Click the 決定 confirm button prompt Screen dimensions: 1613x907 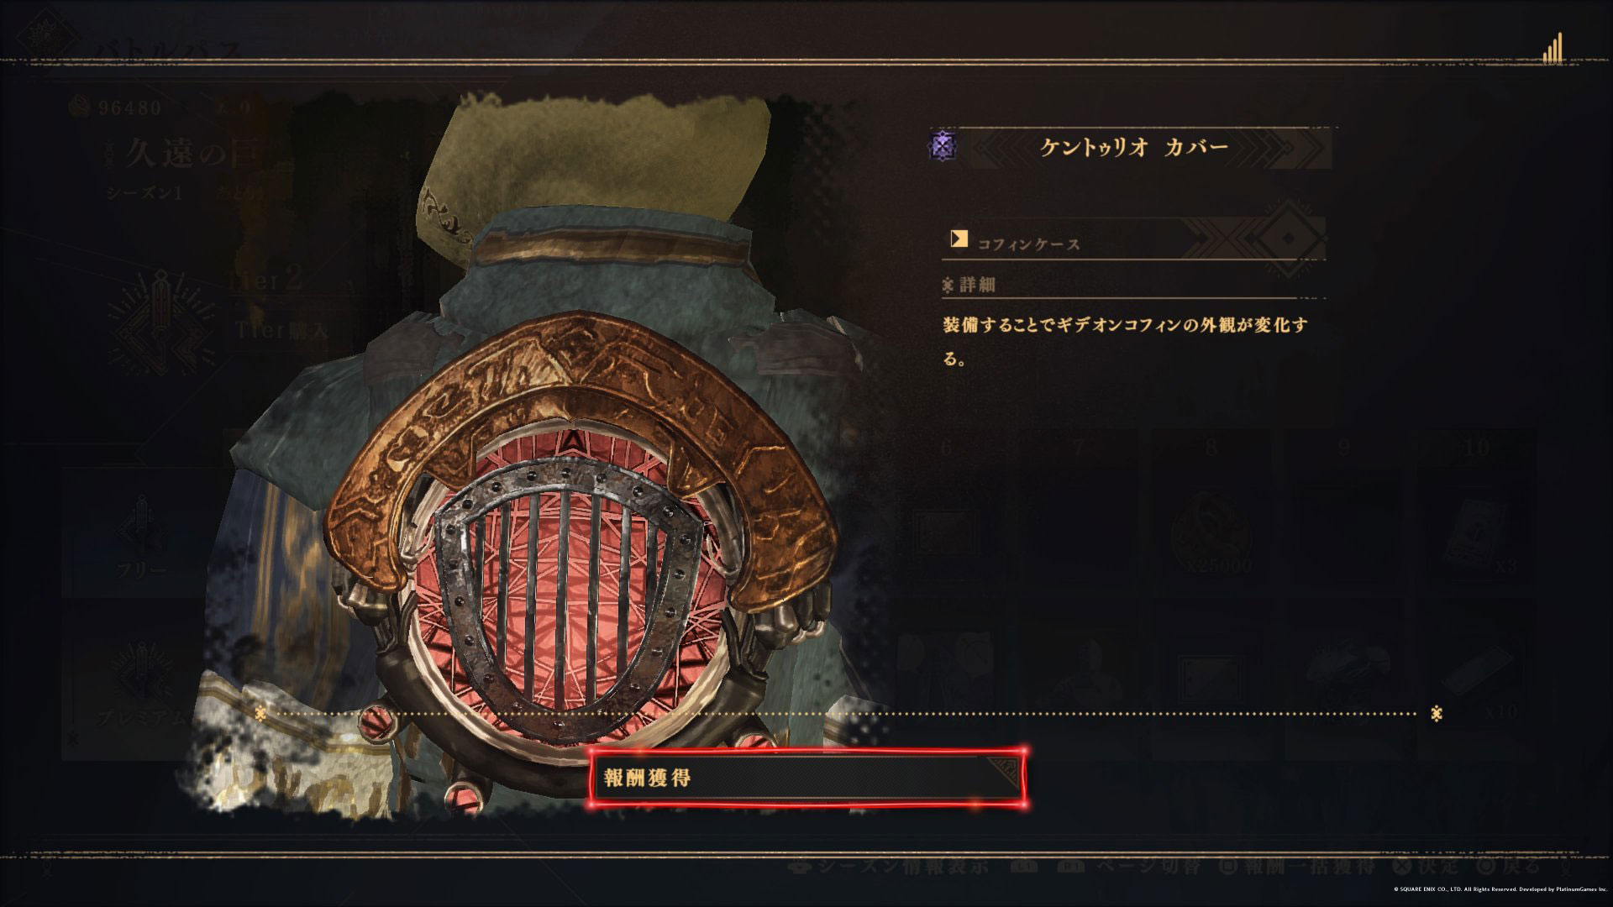coord(1426,866)
